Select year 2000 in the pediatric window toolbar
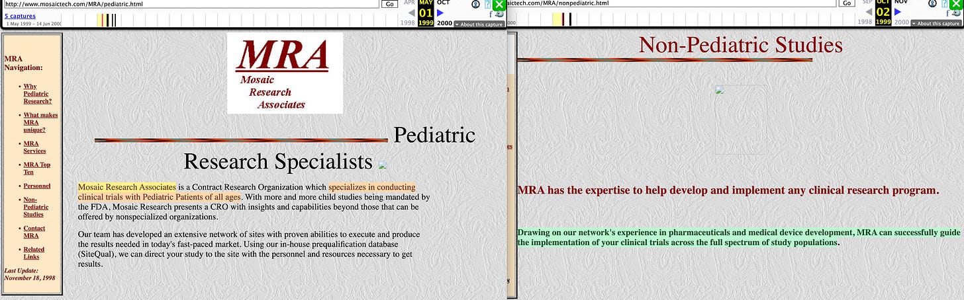This screenshot has width=964, height=300. tap(444, 22)
